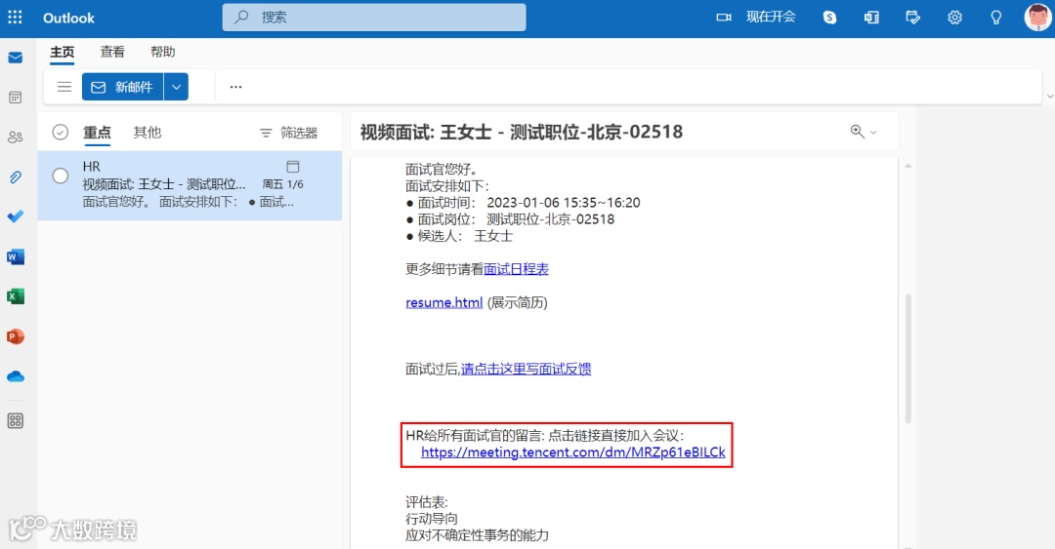The height and width of the screenshot is (549, 1055).
Task: Open More apps icon in sidebar
Action: 16,420
